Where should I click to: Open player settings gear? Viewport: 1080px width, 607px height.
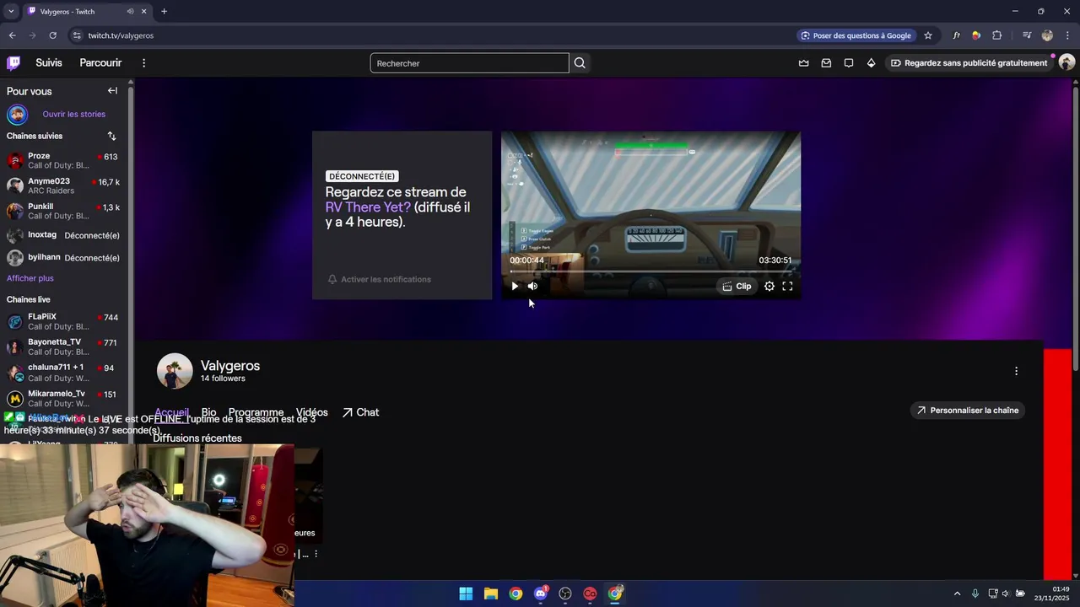pos(769,286)
